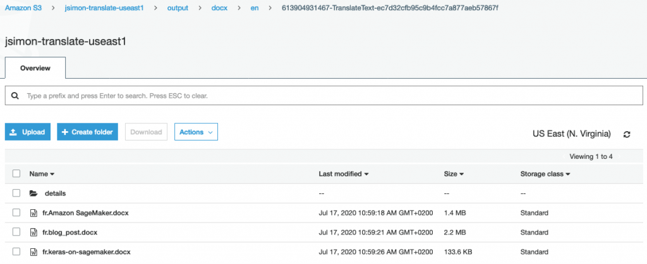This screenshot has height=264, width=647.
Task: Click the document icon for fr.blog_post.docx
Action: (x=34, y=232)
